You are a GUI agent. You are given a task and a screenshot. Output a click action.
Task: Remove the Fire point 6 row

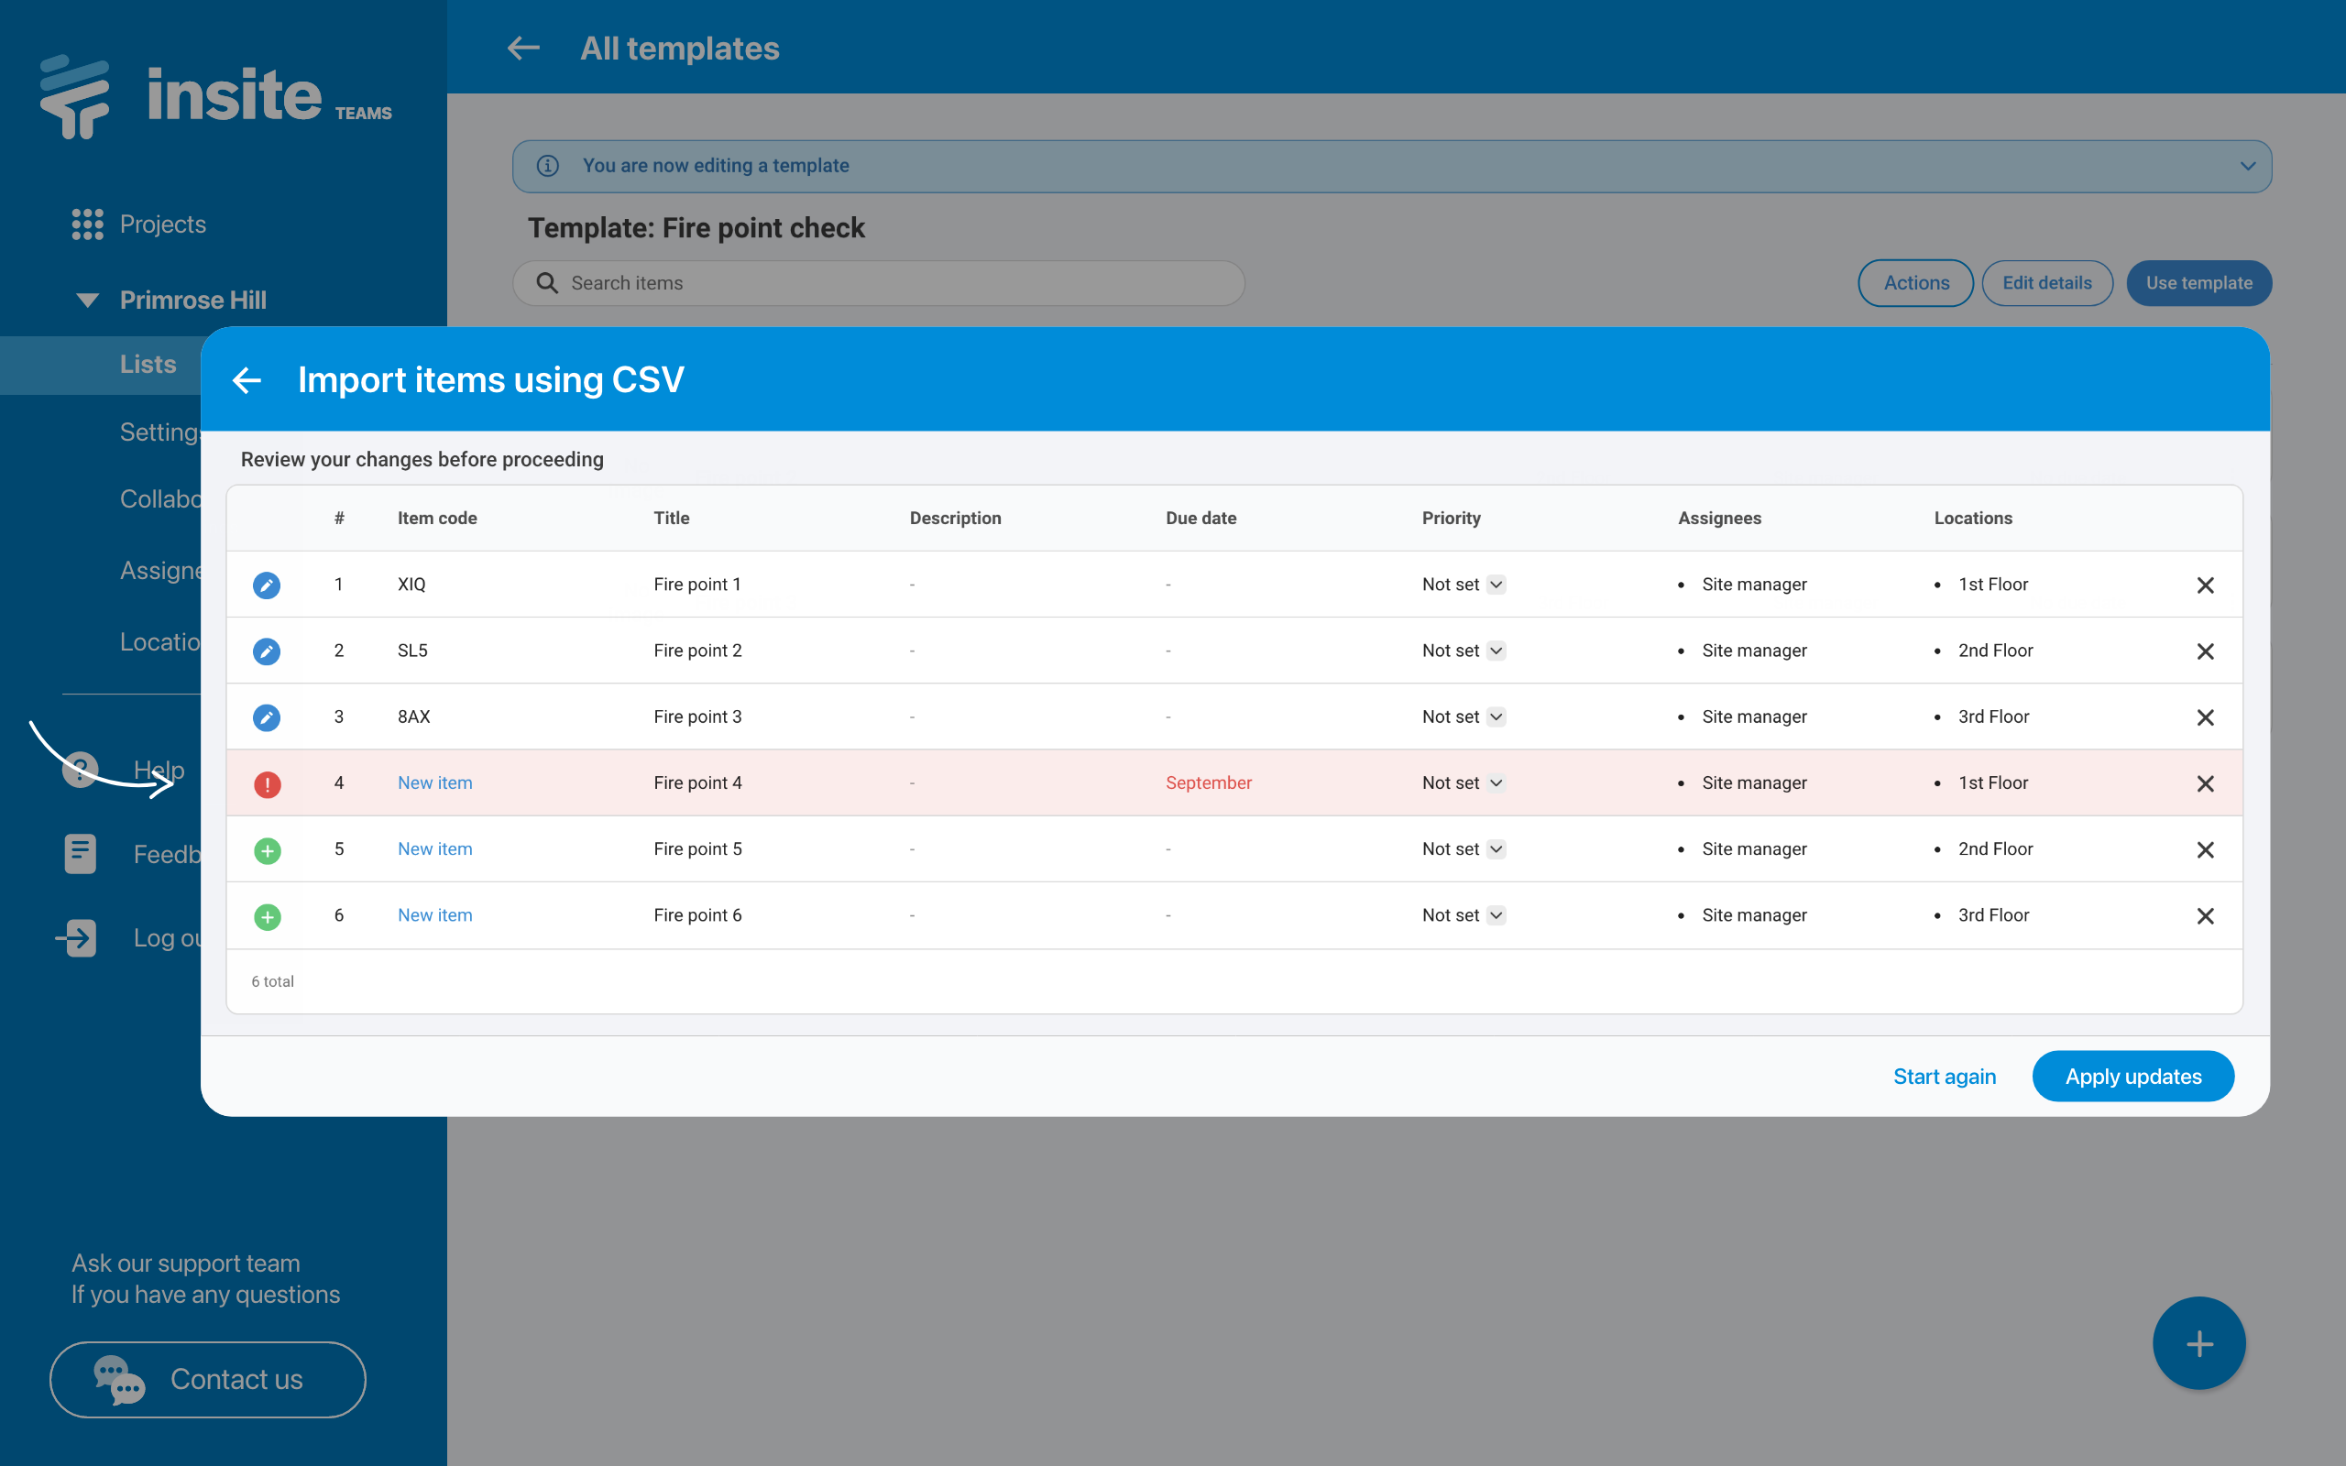pyautogui.click(x=2205, y=916)
